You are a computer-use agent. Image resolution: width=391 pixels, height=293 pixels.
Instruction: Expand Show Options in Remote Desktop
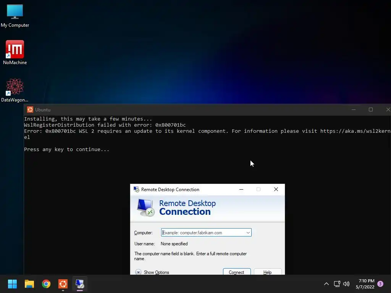click(x=152, y=272)
